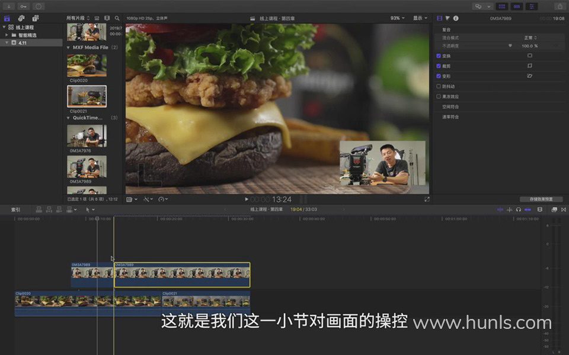Open the keyword editor key icon
569x355 pixels.
click(x=23, y=6)
